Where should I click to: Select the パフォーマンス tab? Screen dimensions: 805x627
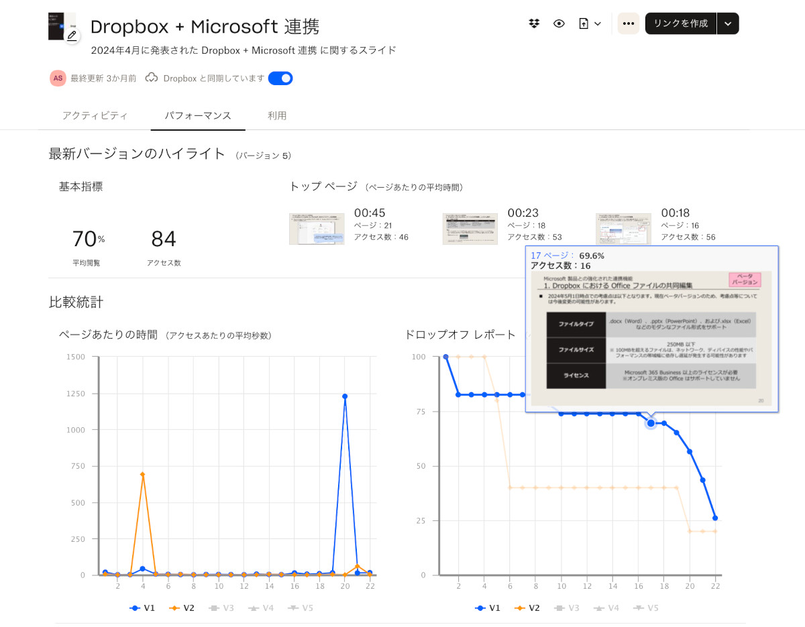(198, 115)
